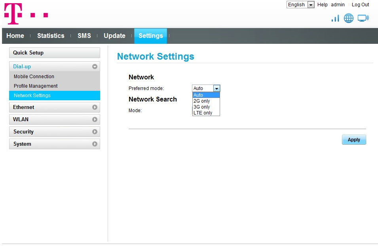Expand Ethernet section arrow icon
Screen dimensions: 378x246
[95, 107]
